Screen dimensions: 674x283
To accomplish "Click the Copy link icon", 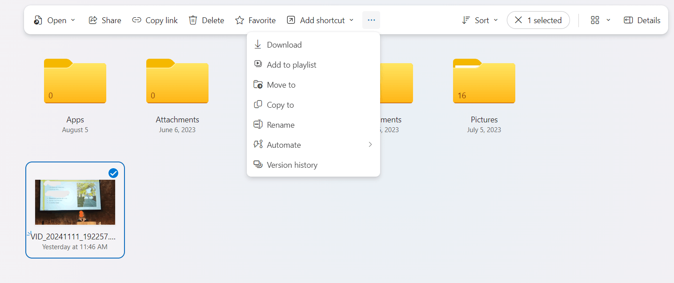I will [x=136, y=20].
